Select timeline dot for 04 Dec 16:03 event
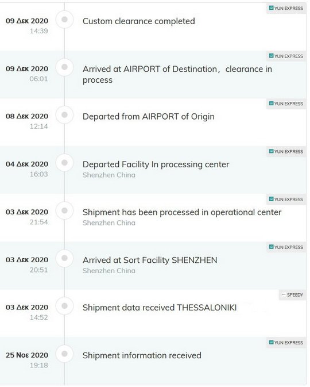The image size is (310, 387). click(64, 163)
